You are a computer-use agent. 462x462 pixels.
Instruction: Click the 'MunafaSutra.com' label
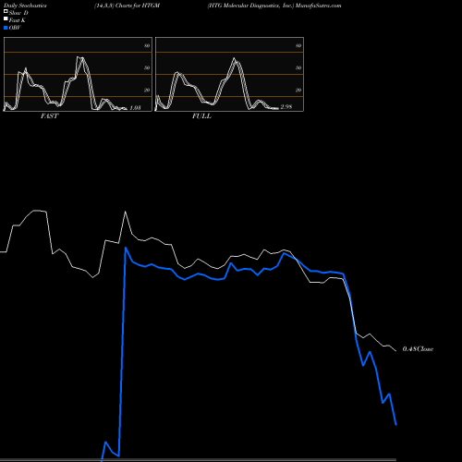[319, 6]
